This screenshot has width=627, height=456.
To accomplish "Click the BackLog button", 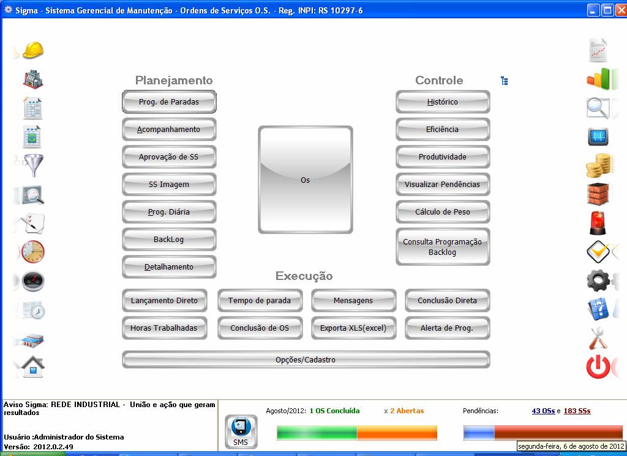I will click(x=169, y=240).
